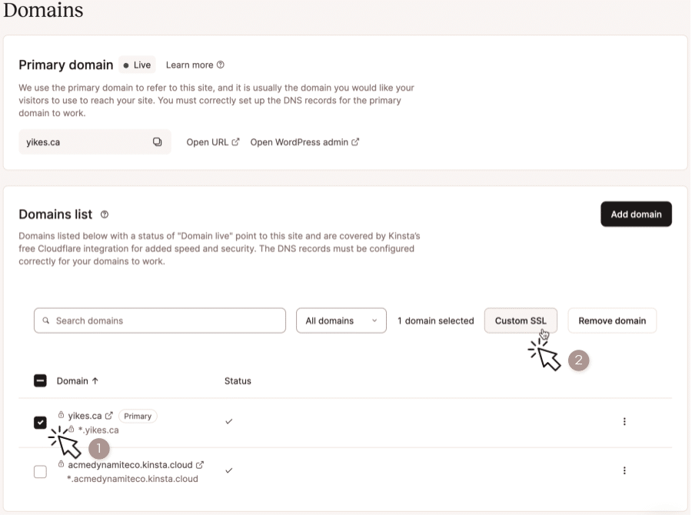Click the info icon beside Domains list heading

coord(105,215)
